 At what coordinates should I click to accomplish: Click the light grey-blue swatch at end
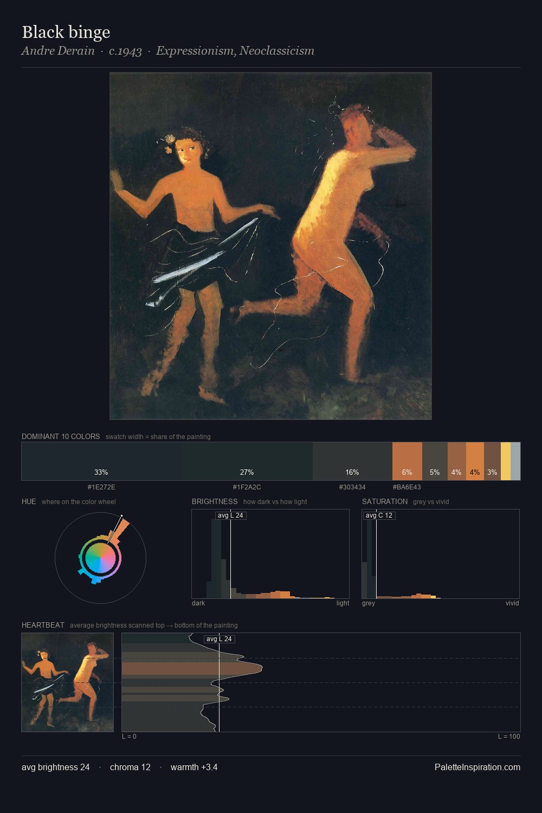[x=515, y=461]
